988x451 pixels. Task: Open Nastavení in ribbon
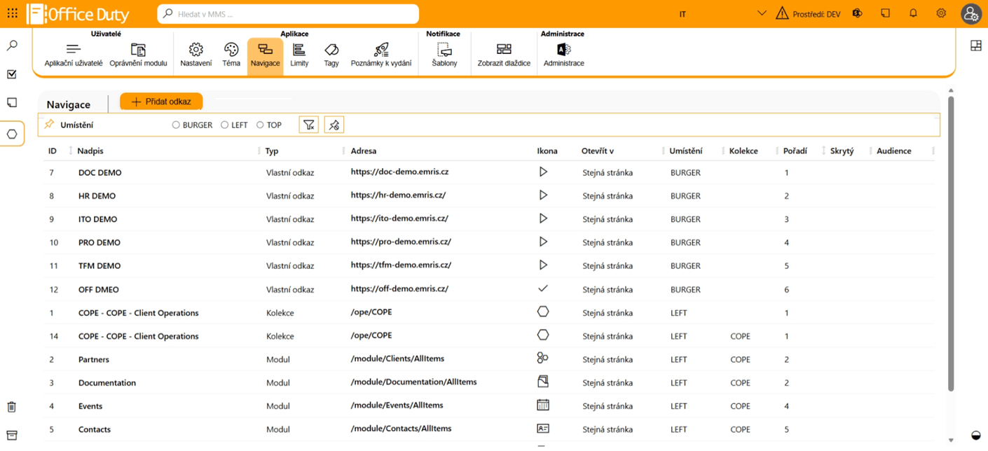coord(196,55)
